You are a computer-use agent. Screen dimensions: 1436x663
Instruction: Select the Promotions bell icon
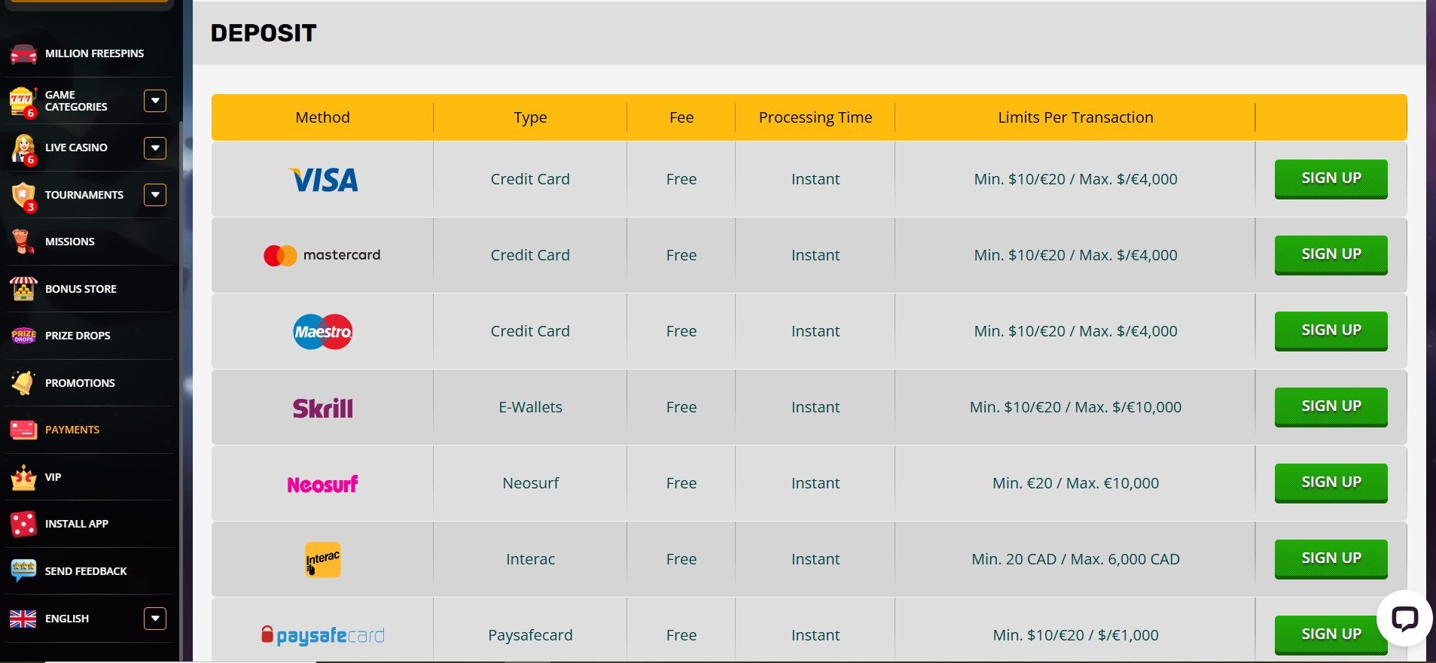[23, 382]
